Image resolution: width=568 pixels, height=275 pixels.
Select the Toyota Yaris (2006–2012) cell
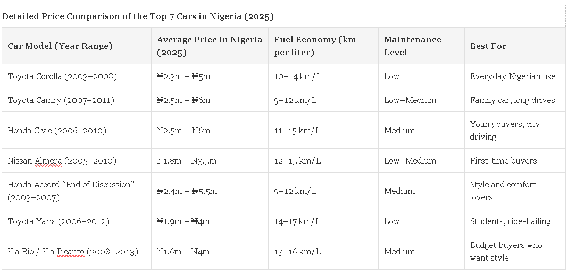59,221
